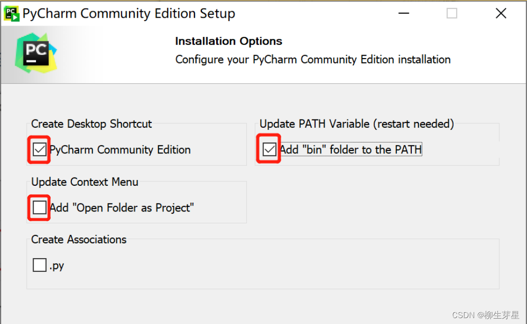
Task: Enable the Add "Open Folder as Project" checkbox
Action: (x=39, y=207)
